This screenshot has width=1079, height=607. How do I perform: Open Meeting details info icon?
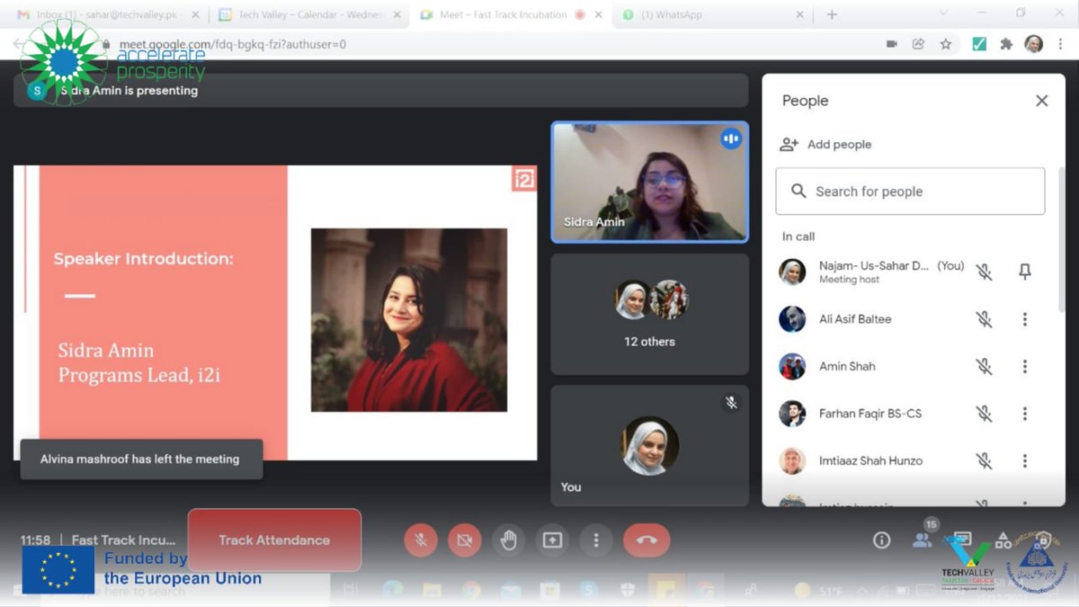(881, 540)
